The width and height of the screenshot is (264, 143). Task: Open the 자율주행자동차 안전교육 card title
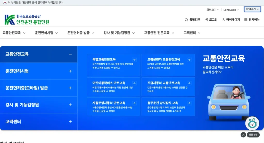point(109,103)
